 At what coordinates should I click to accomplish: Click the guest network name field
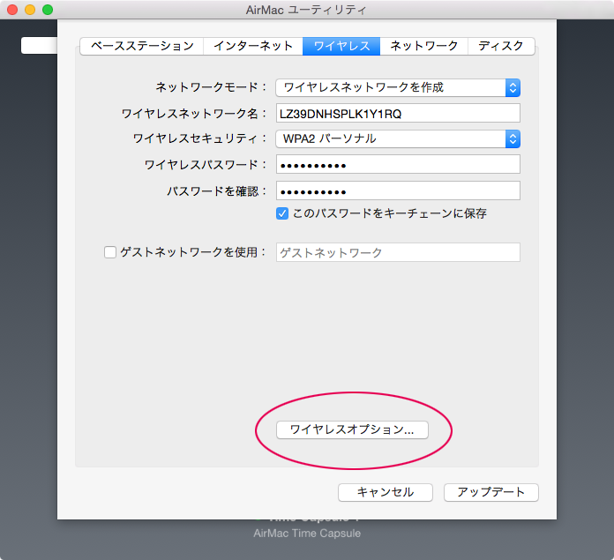pos(398,252)
